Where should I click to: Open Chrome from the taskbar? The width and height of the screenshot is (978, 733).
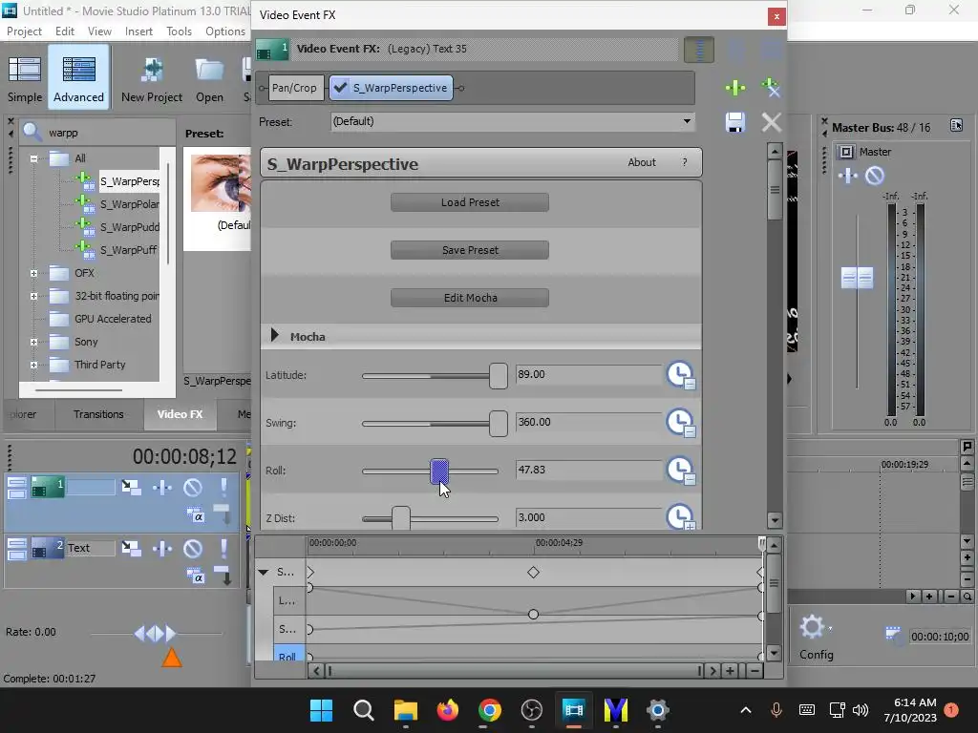[490, 710]
